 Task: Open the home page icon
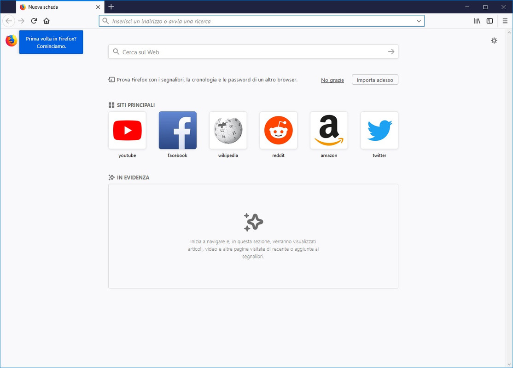click(x=47, y=21)
